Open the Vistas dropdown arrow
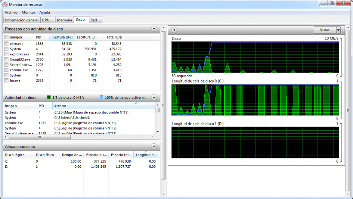This screenshot has width=353, height=199. pos(338,30)
